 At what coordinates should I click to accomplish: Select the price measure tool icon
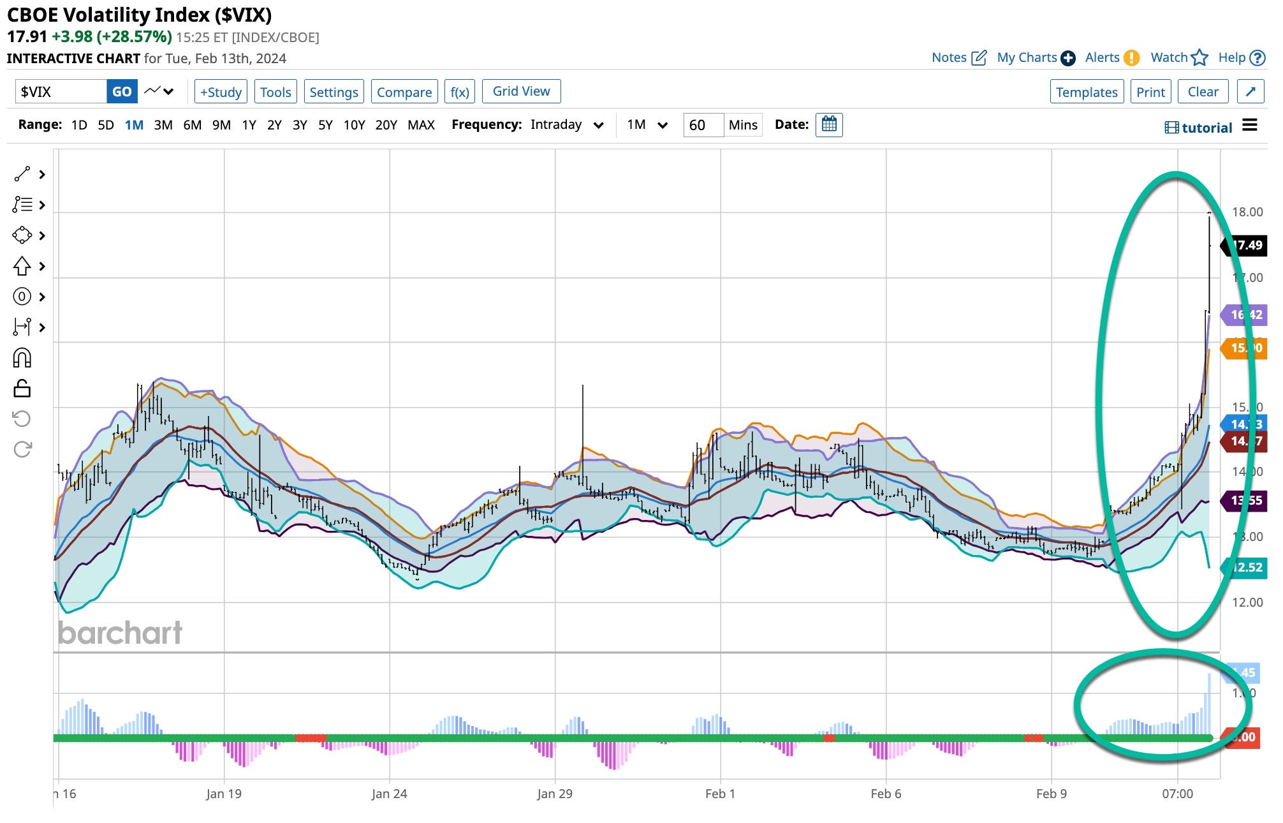coord(22,327)
